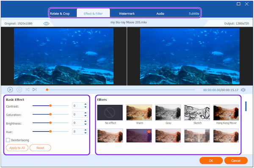Click the Output: 1280x720 label
The width and height of the screenshot is (254, 168).
coord(237,24)
